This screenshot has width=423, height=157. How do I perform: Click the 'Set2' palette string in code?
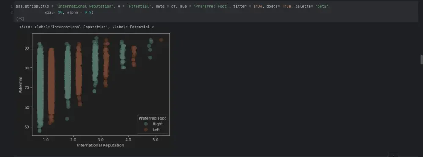point(322,6)
